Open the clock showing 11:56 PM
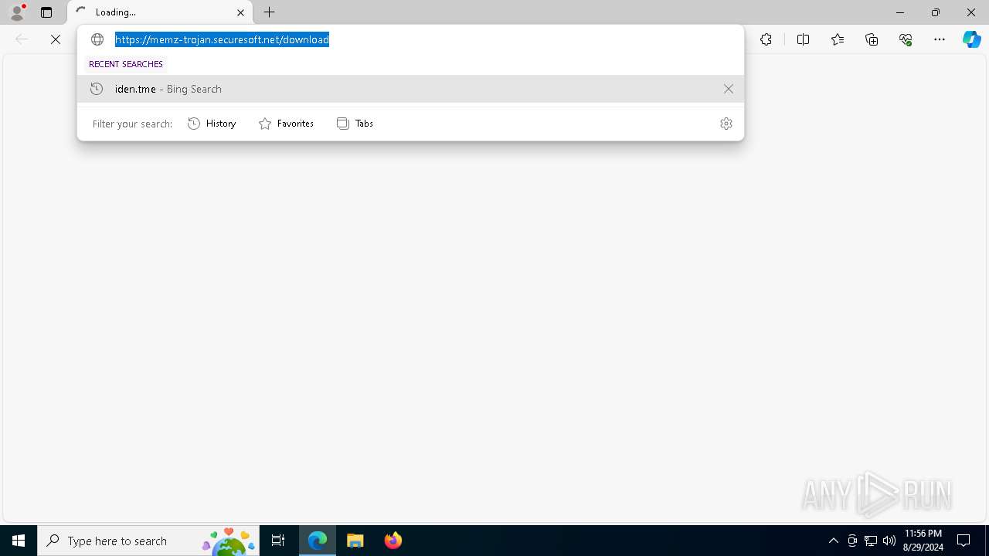 pos(923,541)
